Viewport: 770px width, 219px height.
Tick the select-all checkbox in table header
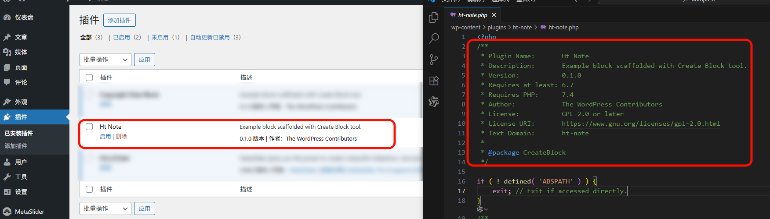(89, 78)
